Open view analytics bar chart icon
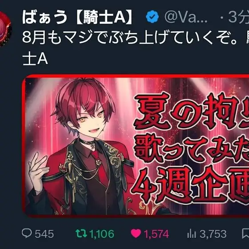This screenshot has height=249, width=249. coord(192,234)
